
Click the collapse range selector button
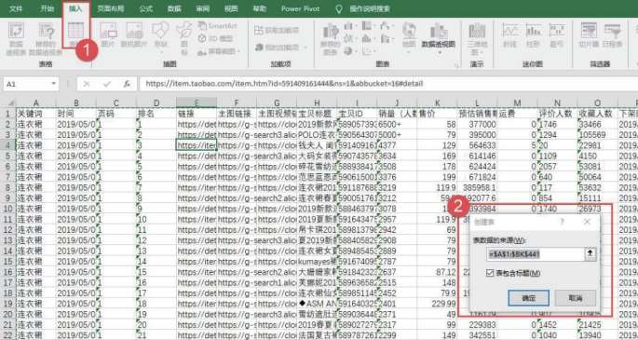tap(590, 254)
